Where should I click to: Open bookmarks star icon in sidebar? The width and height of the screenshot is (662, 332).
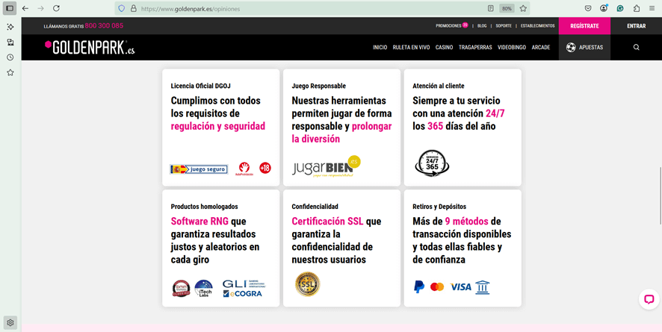click(10, 72)
